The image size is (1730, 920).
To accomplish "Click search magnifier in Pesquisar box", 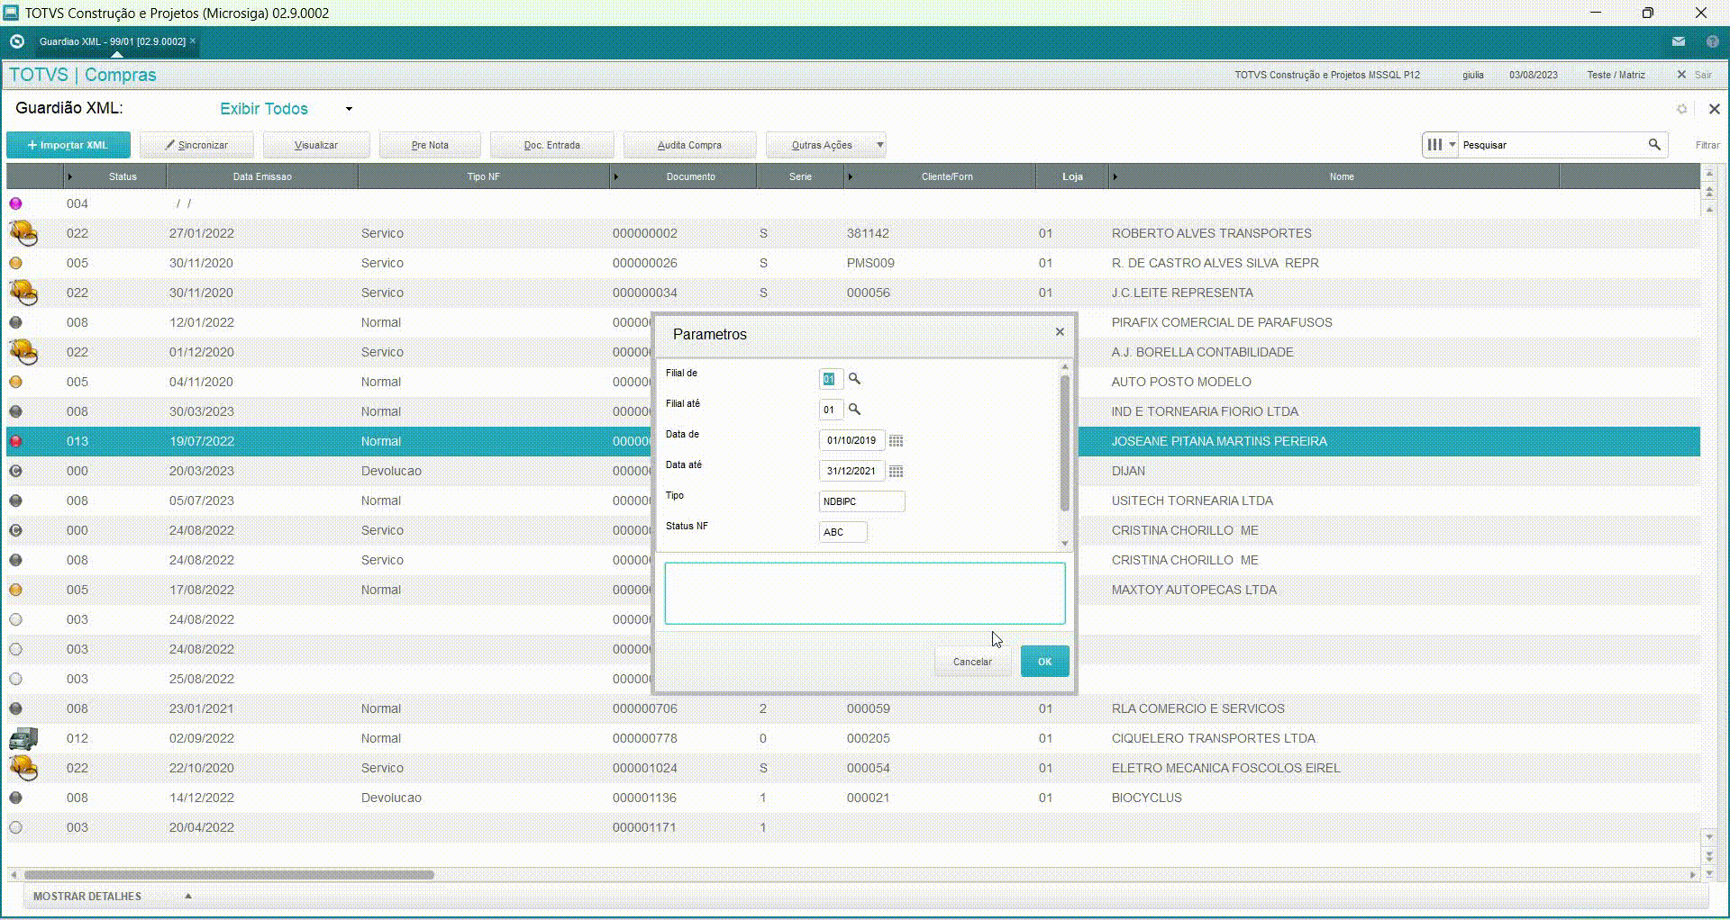I will (1654, 145).
